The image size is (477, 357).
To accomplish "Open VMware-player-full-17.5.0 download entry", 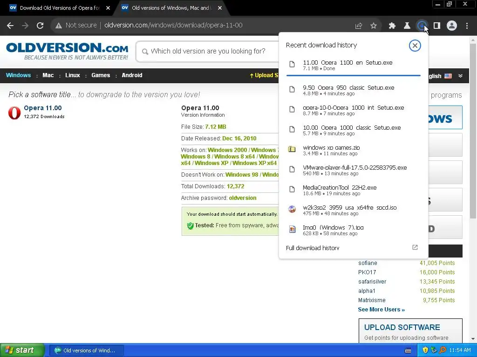I will pos(353,170).
